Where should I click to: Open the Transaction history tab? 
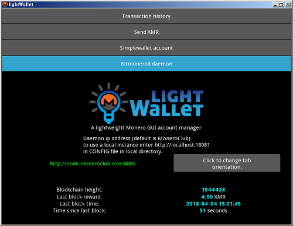146,16
